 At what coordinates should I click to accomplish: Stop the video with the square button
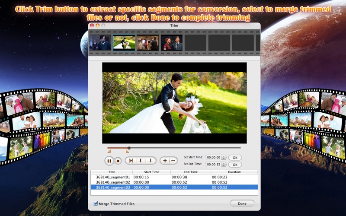click(118, 161)
